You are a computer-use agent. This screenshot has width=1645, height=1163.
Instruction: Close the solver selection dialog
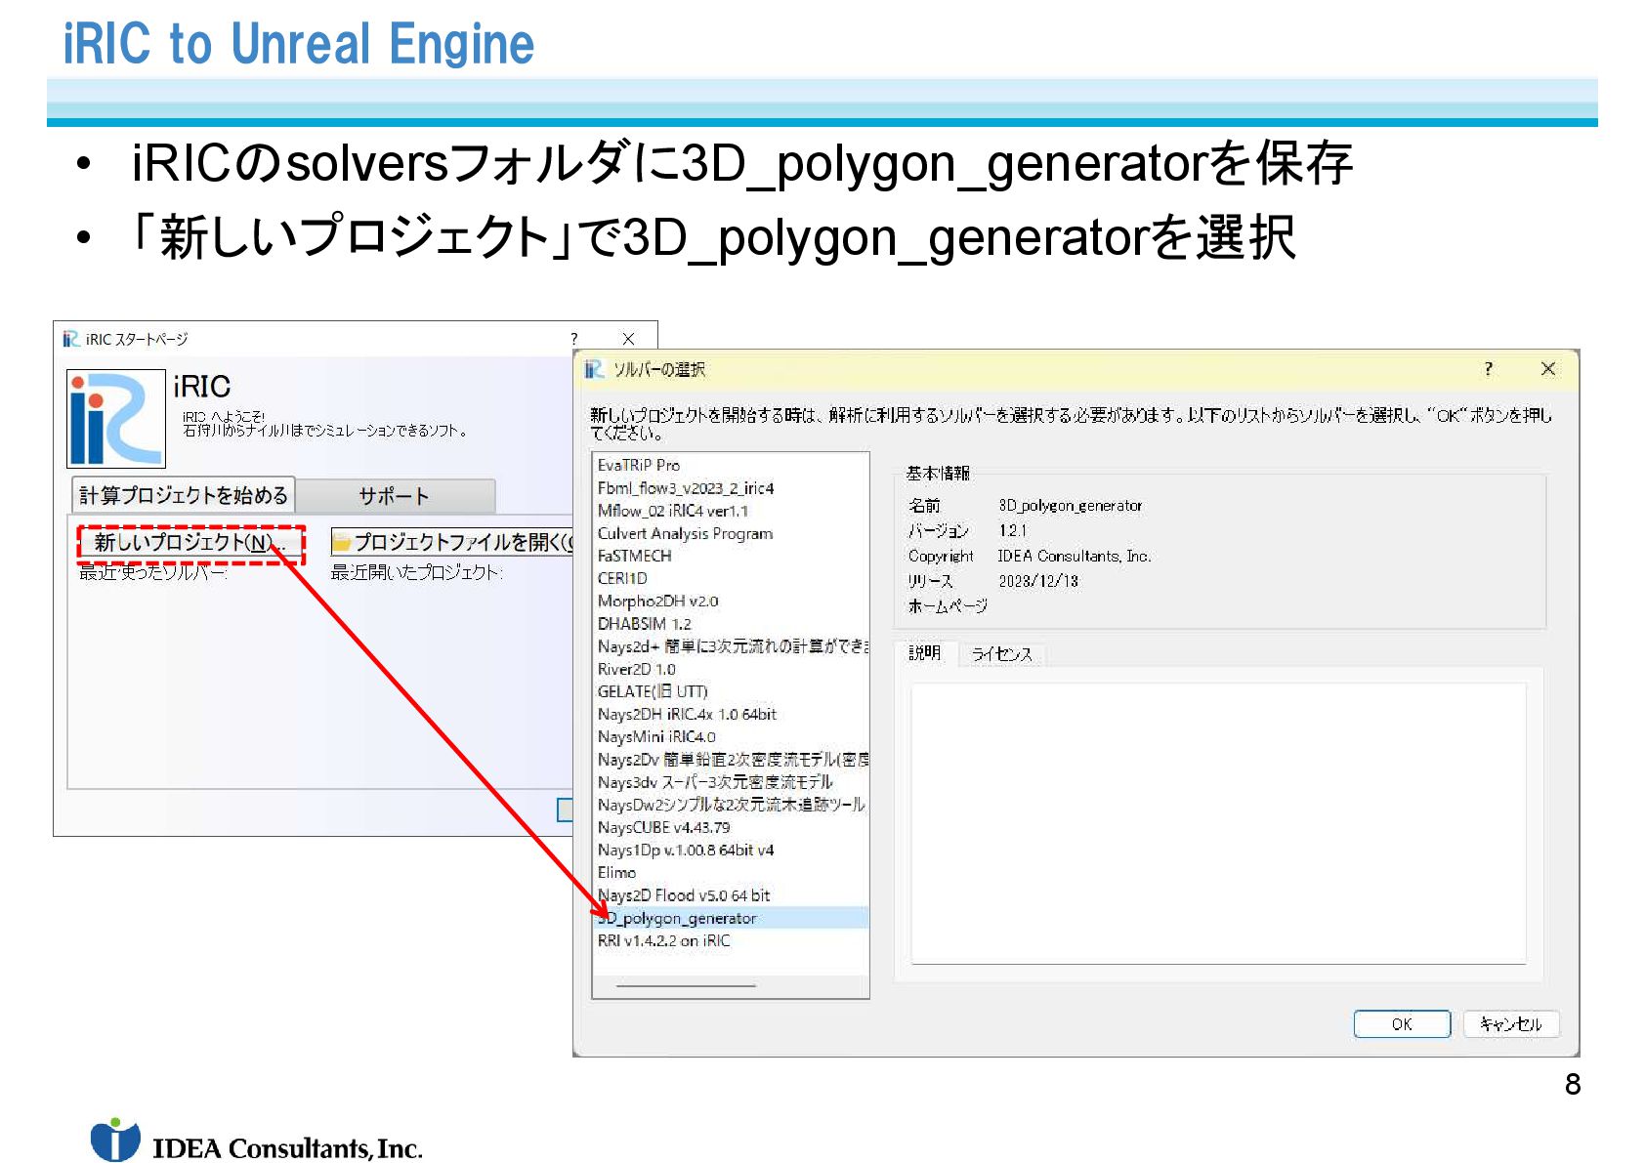click(x=1547, y=369)
